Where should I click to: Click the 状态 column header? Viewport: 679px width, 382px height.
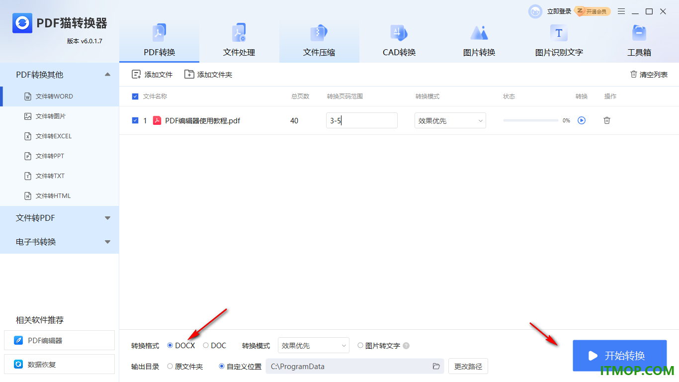[509, 96]
